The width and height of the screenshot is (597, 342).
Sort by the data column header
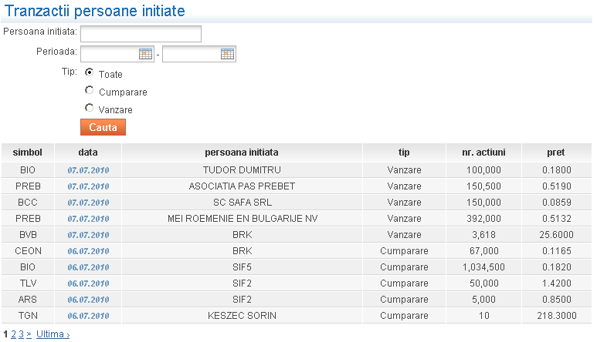[x=88, y=153]
